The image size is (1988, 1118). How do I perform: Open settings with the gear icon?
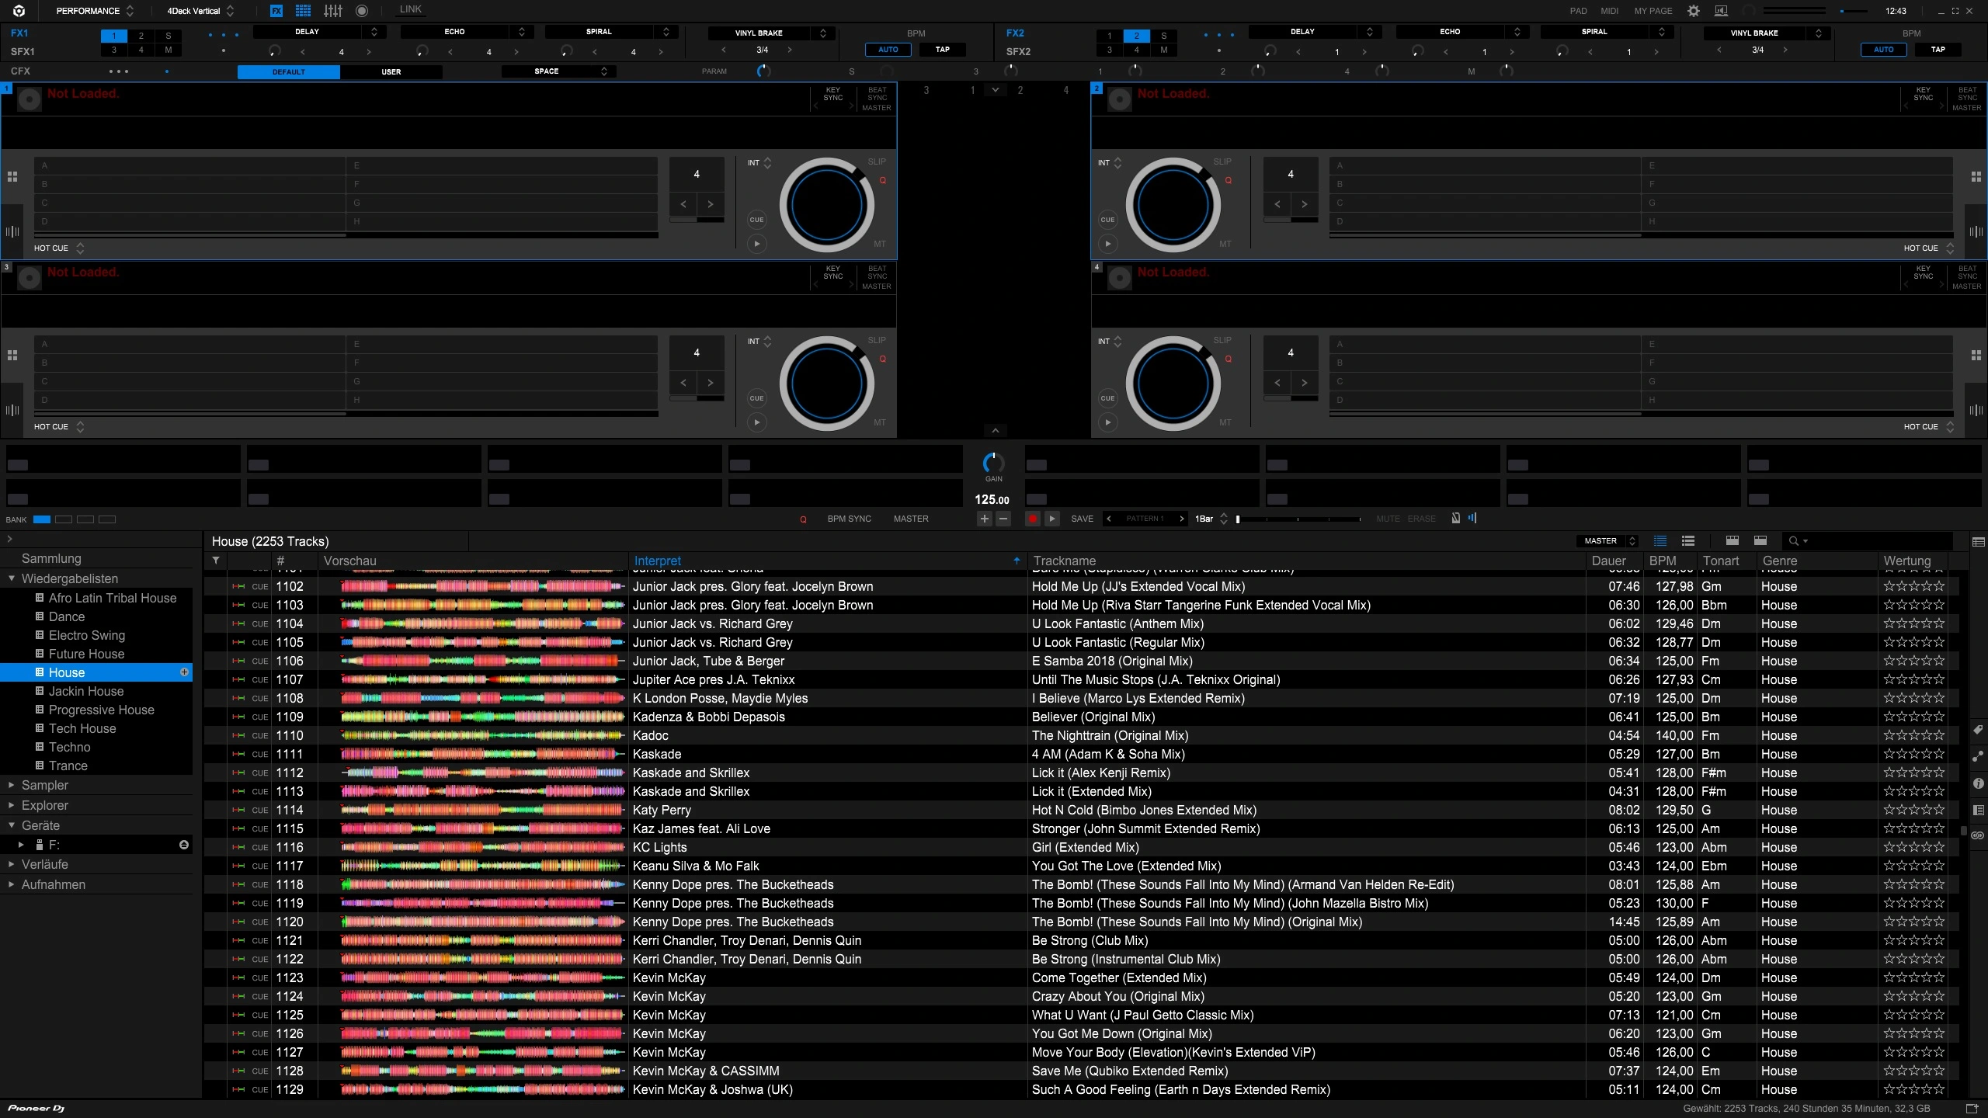pyautogui.click(x=1694, y=11)
